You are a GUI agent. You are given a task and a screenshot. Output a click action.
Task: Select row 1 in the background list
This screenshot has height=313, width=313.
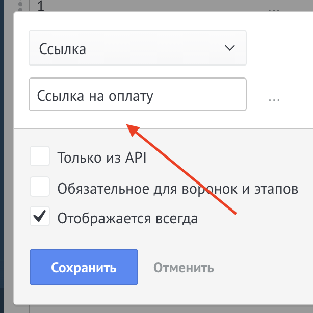pyautogui.click(x=153, y=7)
